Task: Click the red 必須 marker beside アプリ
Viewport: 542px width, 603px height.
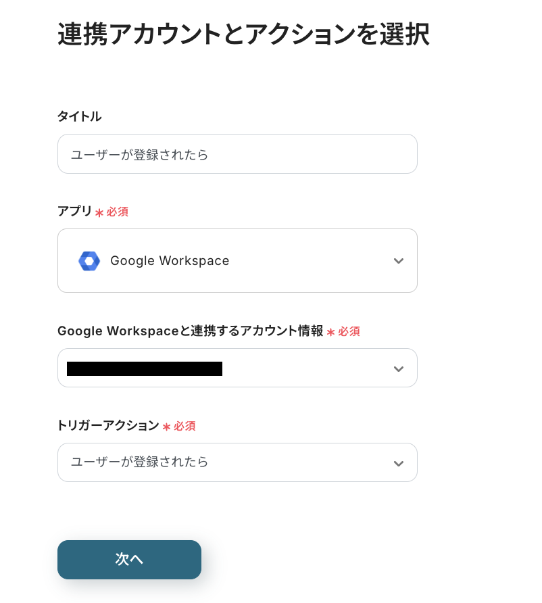Action: [117, 212]
